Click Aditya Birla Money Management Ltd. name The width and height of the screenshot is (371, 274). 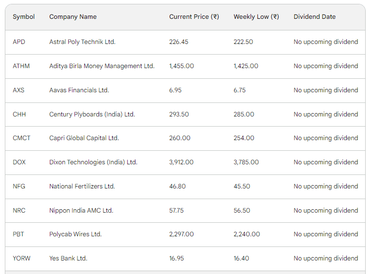[102, 66]
